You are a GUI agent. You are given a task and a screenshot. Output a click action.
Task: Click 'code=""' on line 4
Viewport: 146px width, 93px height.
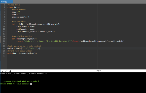[16, 12]
